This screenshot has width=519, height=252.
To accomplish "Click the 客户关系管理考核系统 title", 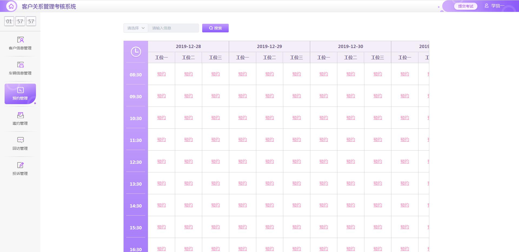I will pos(49,6).
